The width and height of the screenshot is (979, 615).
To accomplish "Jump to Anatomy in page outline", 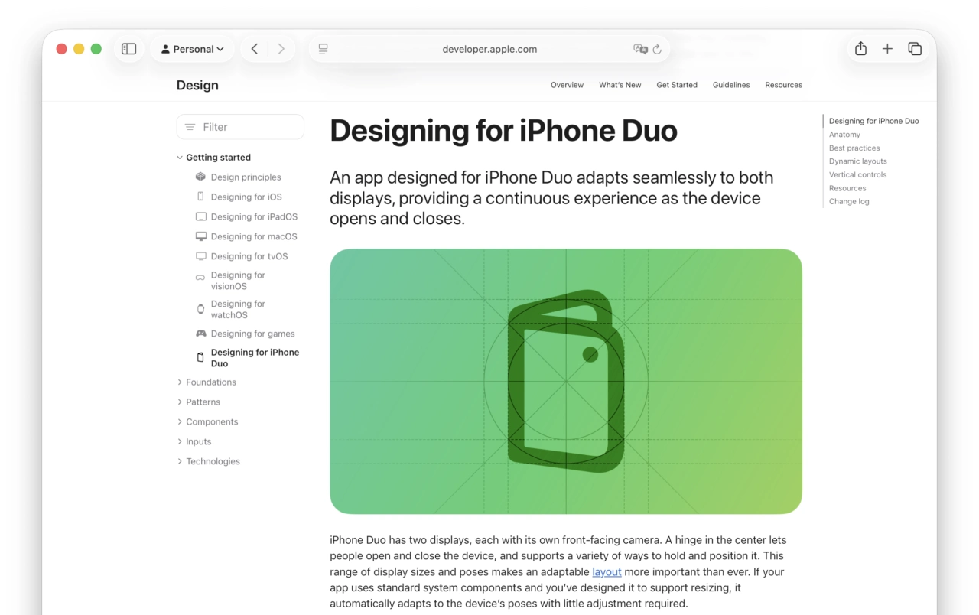I will (x=844, y=135).
